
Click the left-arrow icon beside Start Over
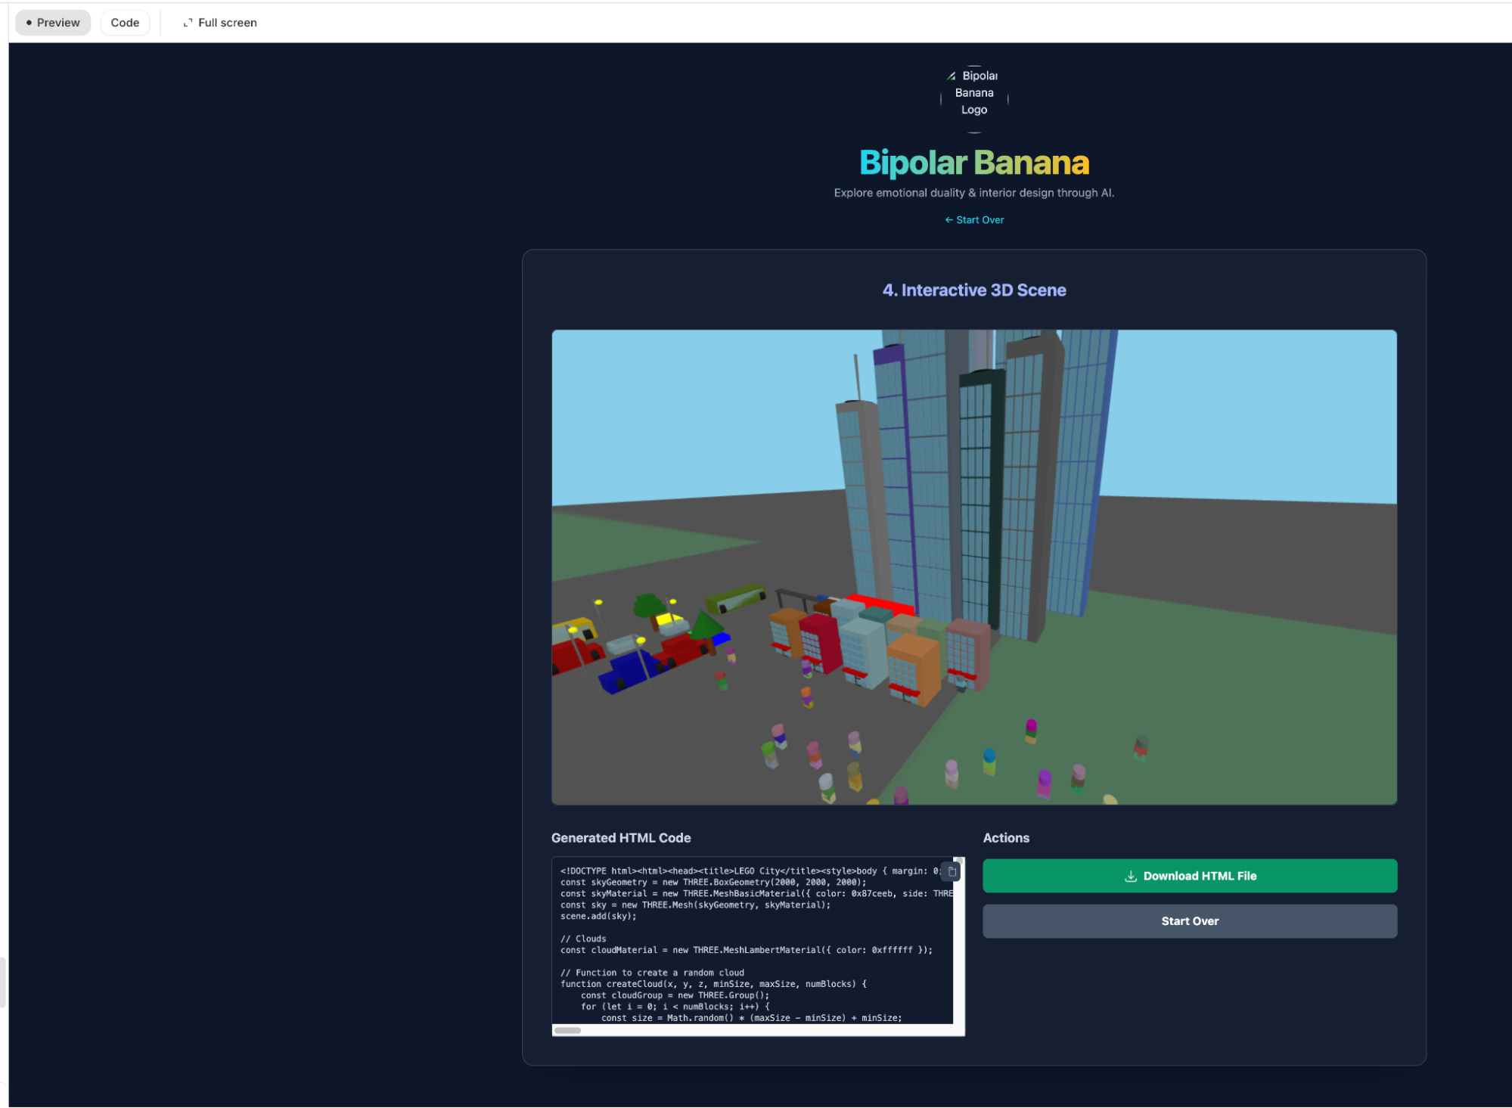(x=948, y=219)
